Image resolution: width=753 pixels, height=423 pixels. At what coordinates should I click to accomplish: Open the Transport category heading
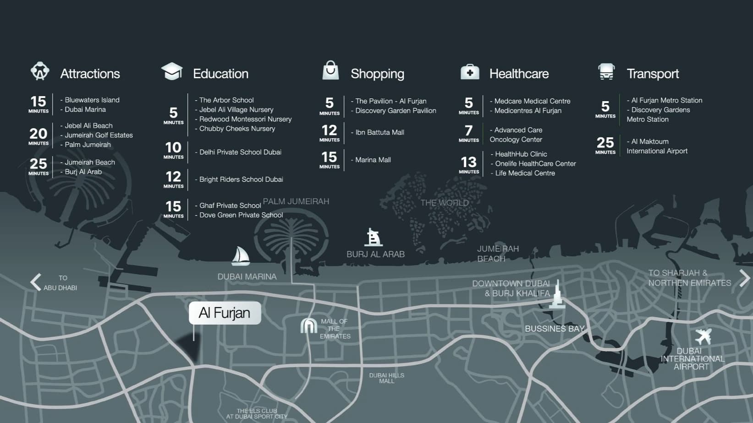(653, 74)
